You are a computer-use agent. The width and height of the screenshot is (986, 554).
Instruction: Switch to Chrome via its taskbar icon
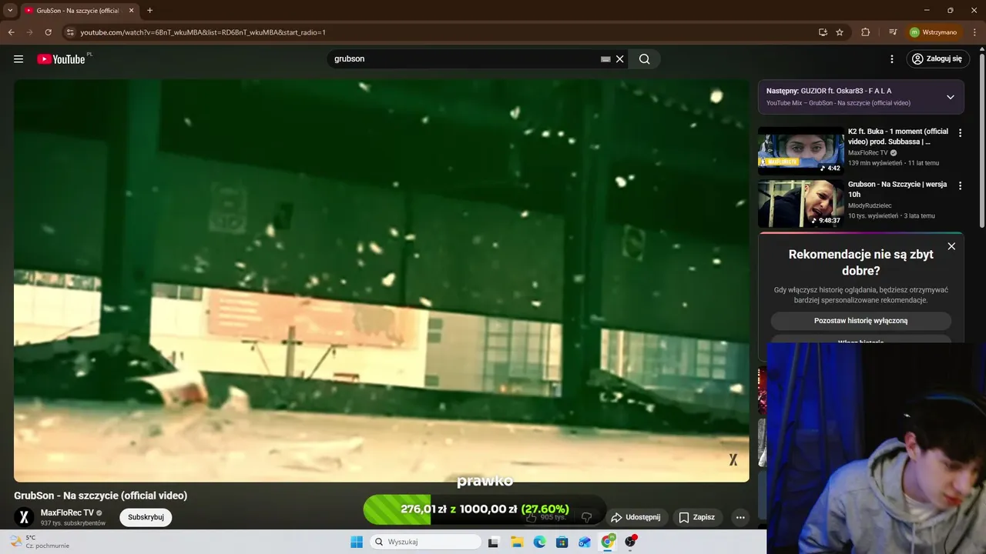coord(608,542)
